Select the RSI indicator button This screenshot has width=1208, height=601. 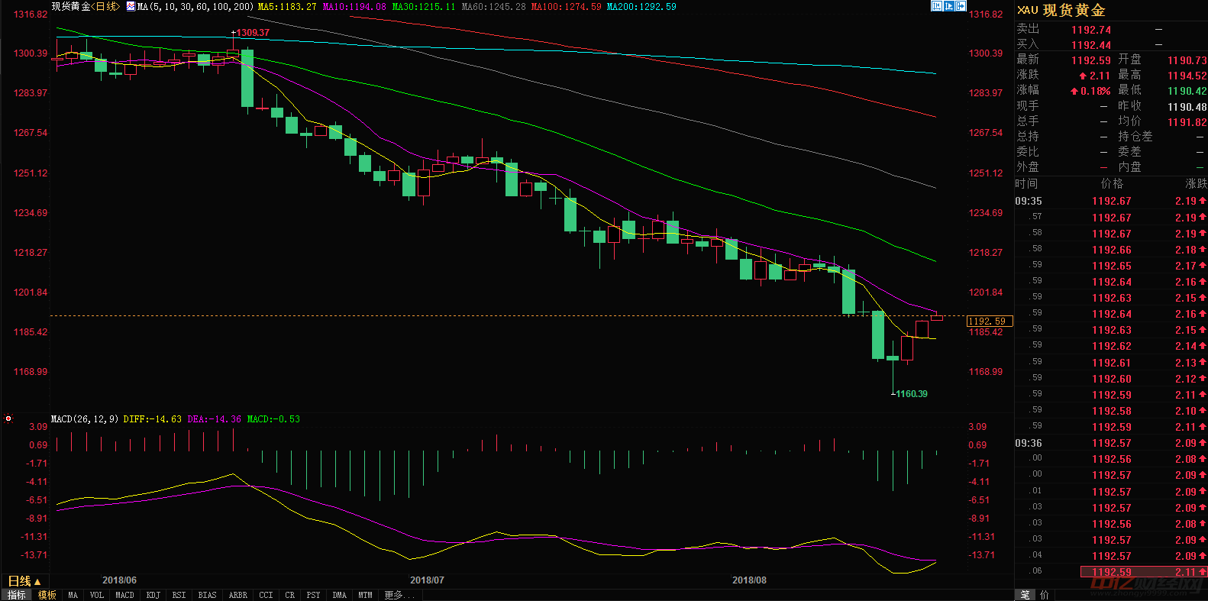point(179,595)
